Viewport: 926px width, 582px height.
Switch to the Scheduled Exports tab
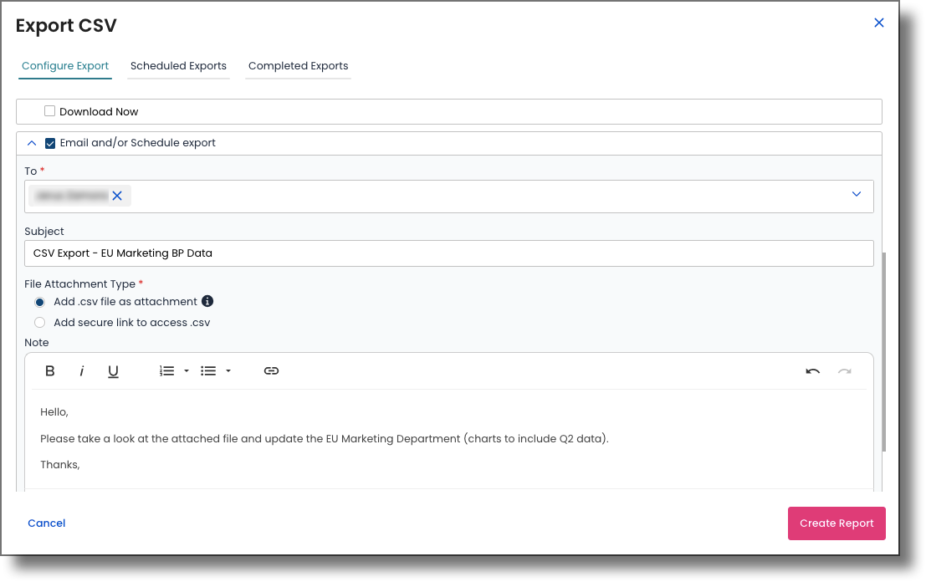pos(178,65)
